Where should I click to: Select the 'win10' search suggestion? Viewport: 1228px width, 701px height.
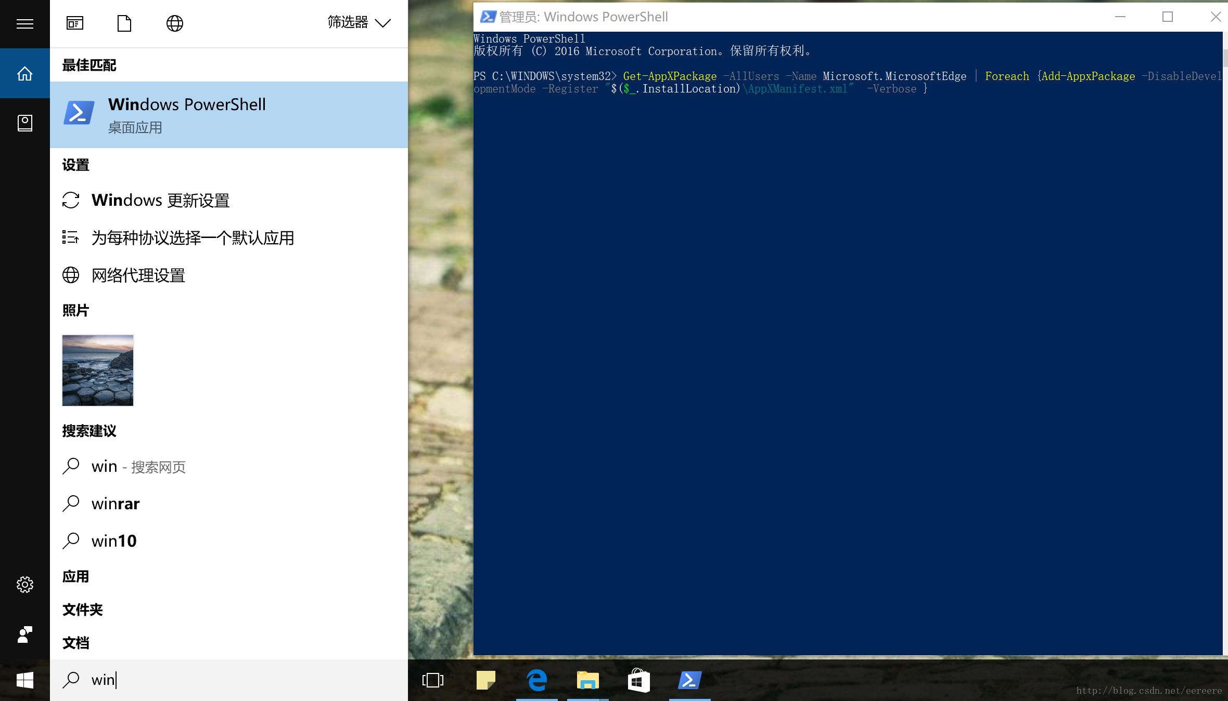pyautogui.click(x=229, y=541)
